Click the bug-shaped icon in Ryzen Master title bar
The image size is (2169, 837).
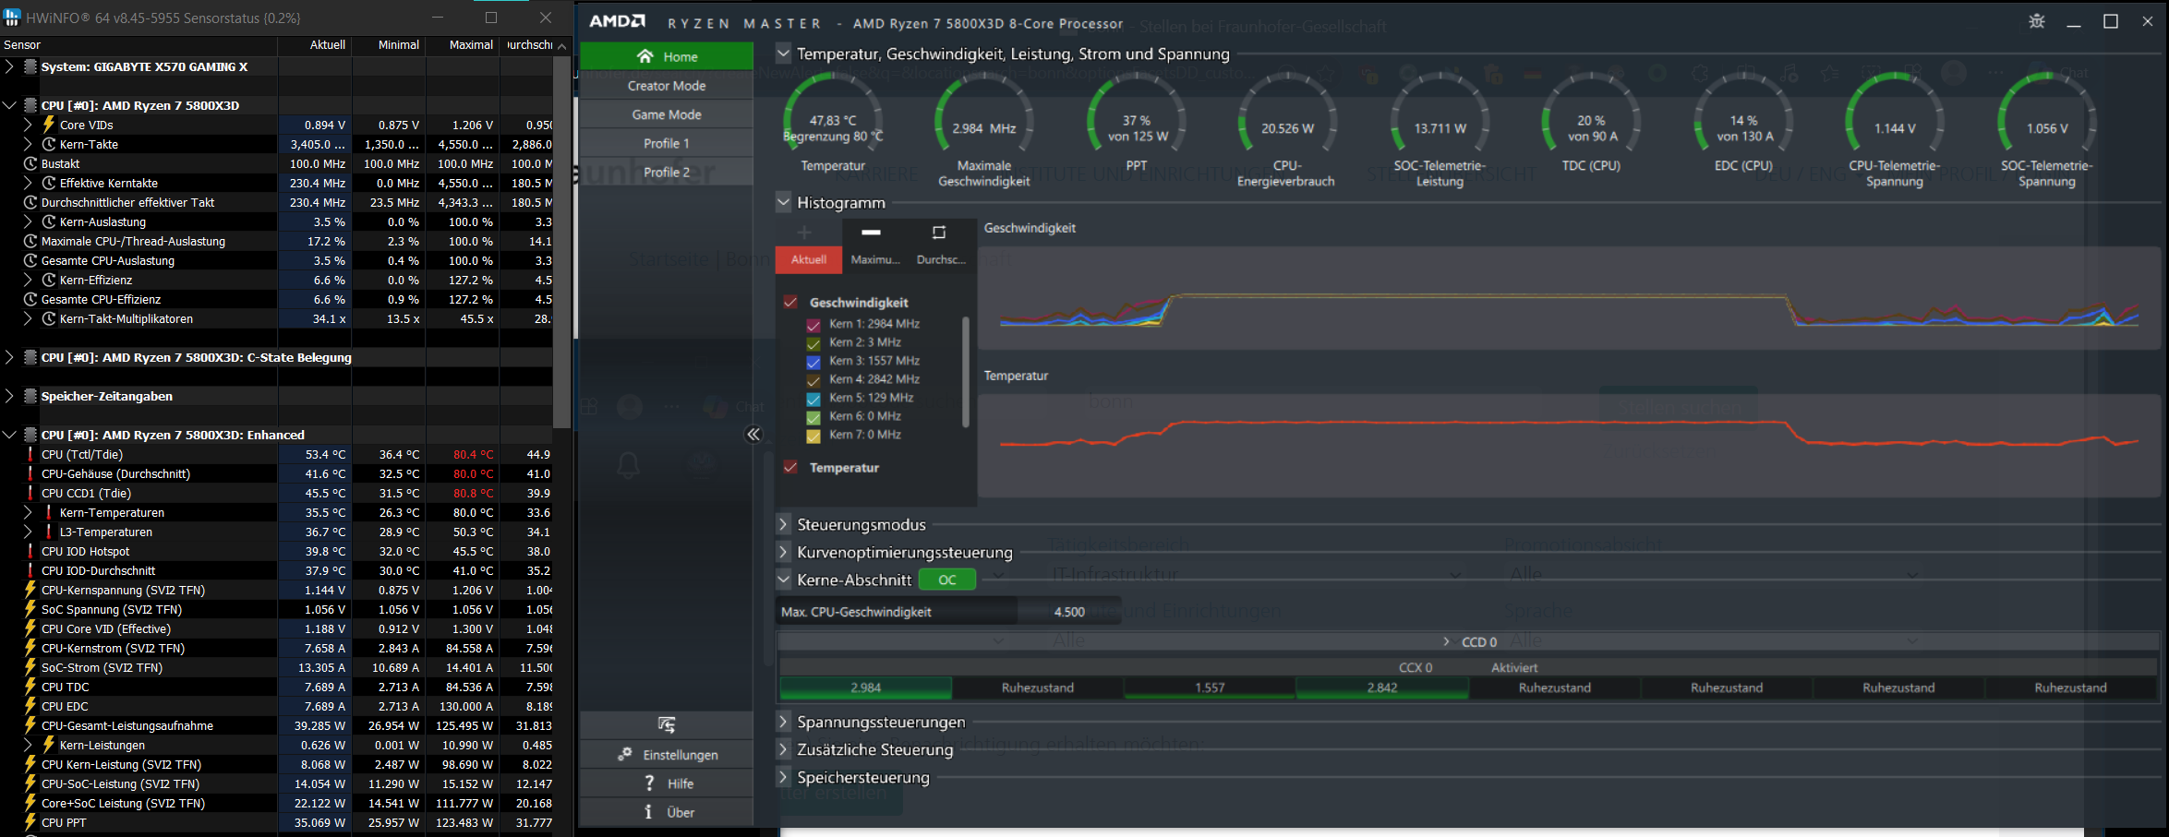[2037, 21]
